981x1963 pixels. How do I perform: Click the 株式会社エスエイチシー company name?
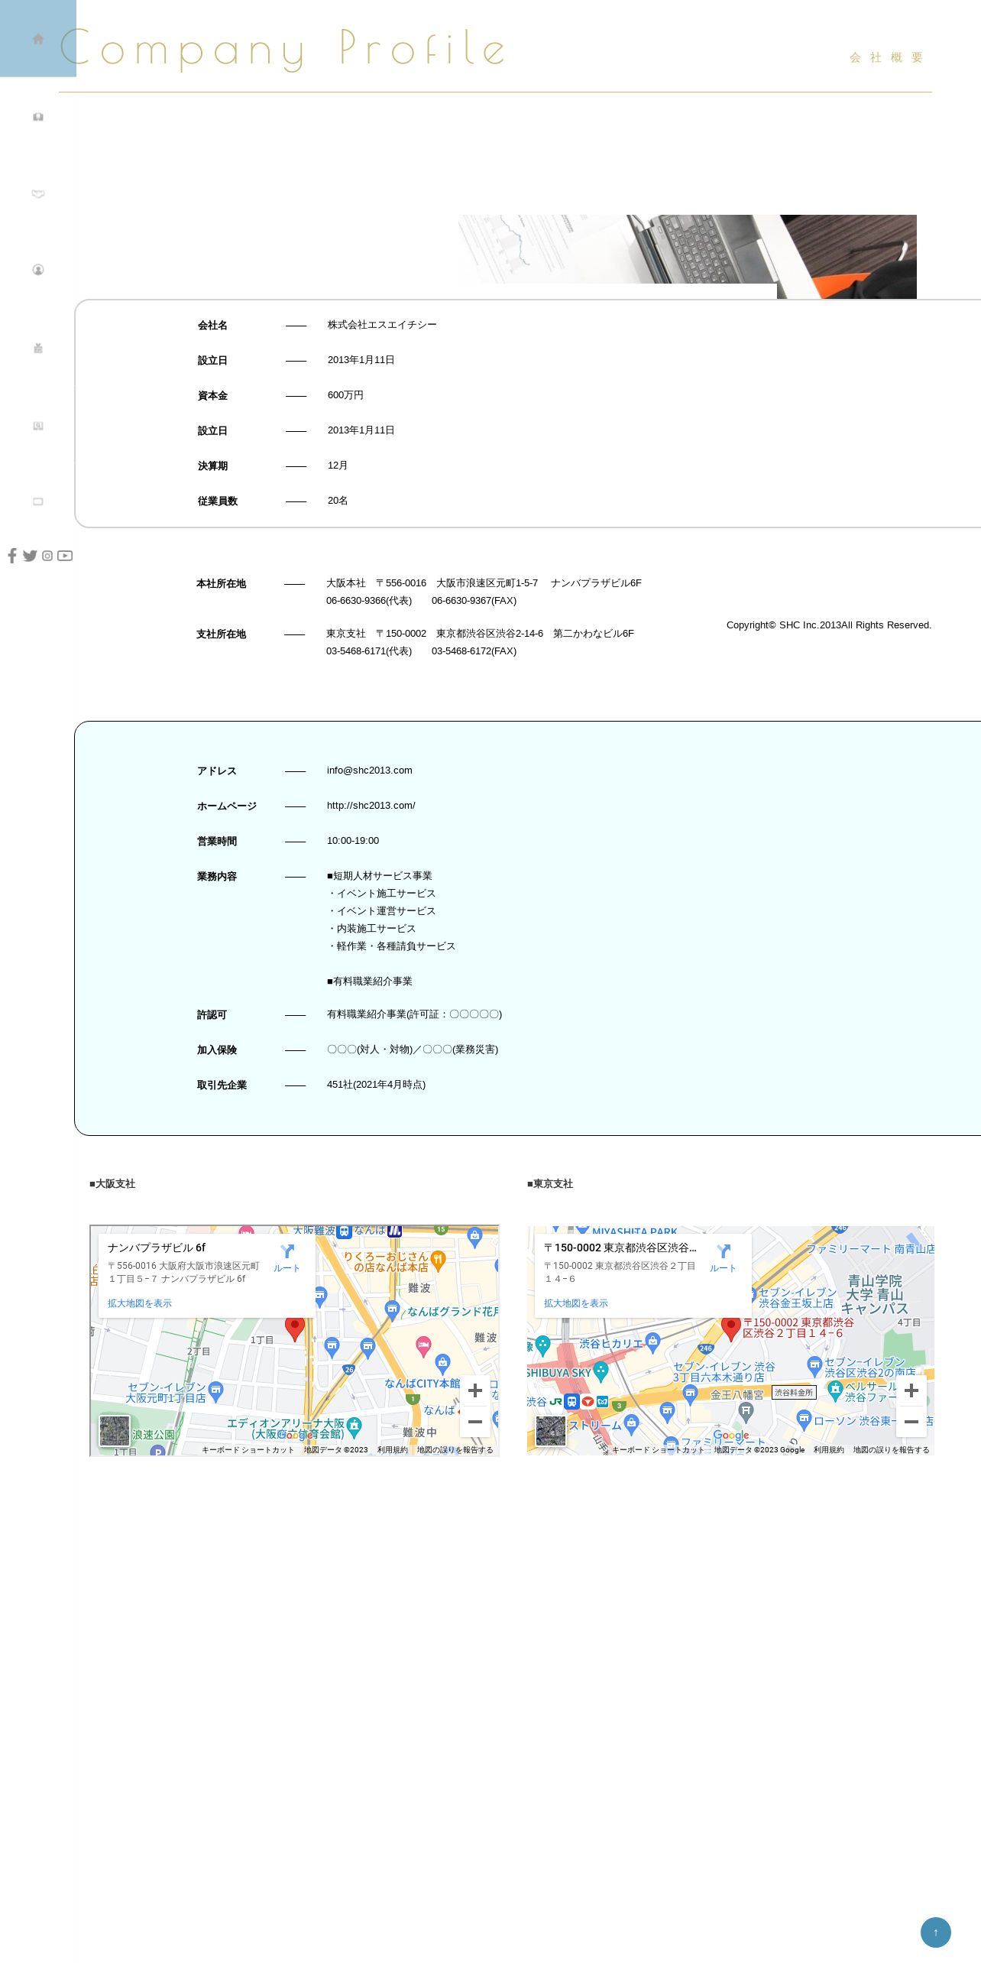[382, 325]
